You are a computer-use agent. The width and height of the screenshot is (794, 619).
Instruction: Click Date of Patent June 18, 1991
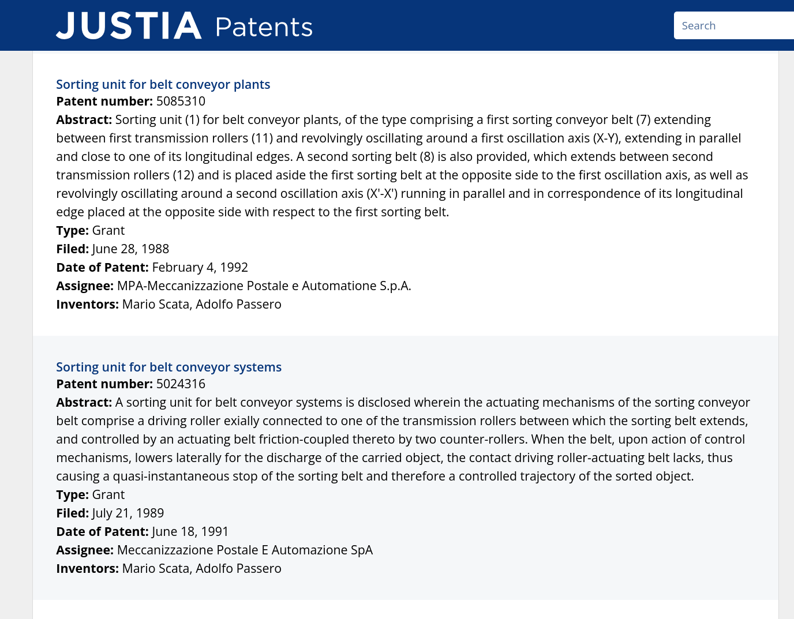click(190, 531)
